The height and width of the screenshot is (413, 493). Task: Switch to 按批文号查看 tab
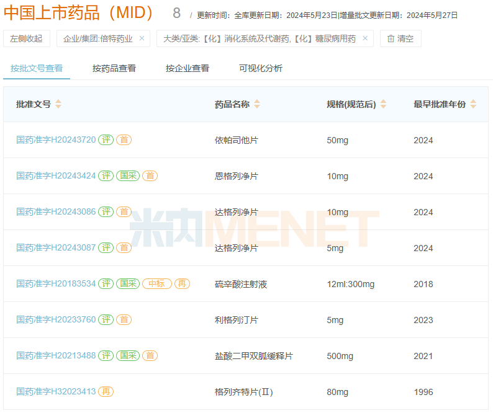click(x=37, y=68)
